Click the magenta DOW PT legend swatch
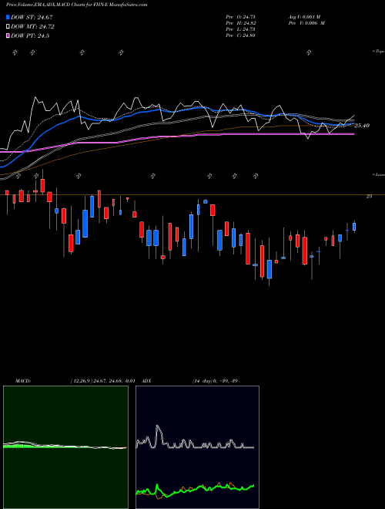Screen dimensions: 385x509 tap(8, 36)
